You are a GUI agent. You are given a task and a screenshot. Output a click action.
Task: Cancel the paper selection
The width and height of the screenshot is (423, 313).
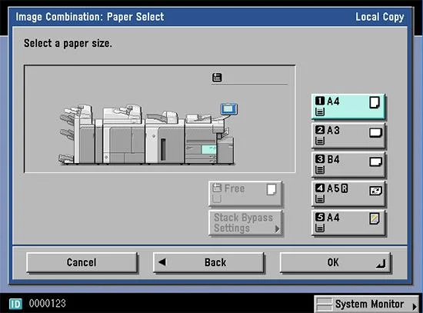coord(82,262)
